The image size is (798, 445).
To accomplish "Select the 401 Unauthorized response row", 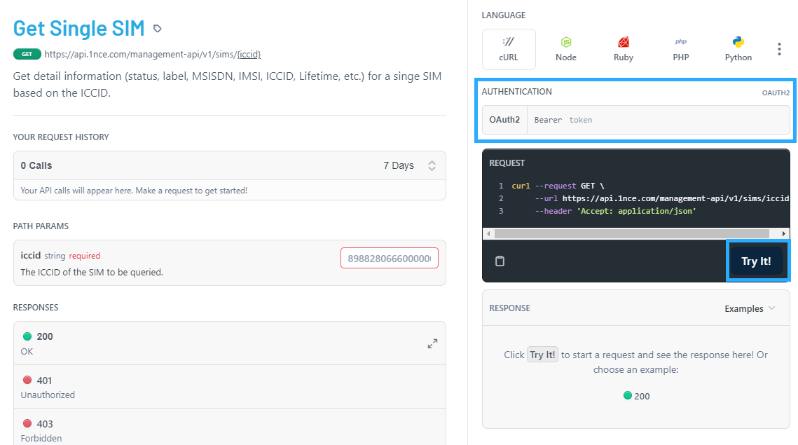I will click(x=229, y=387).
